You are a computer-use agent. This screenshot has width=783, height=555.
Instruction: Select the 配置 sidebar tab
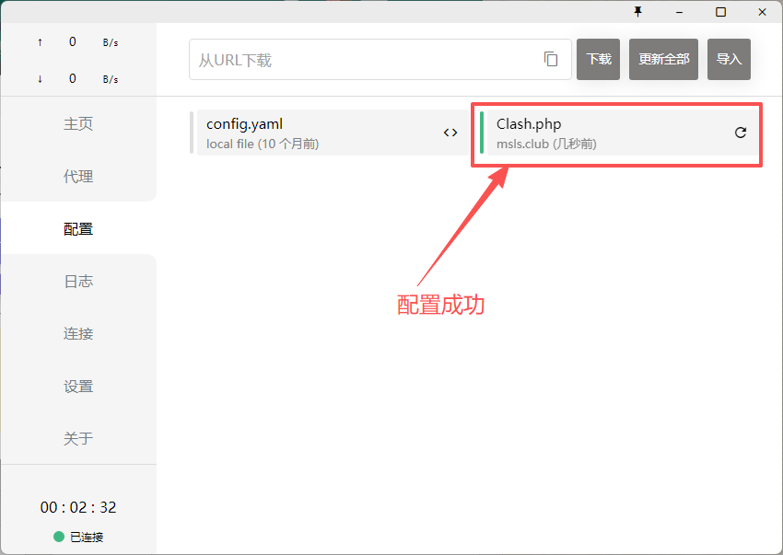[x=78, y=229]
